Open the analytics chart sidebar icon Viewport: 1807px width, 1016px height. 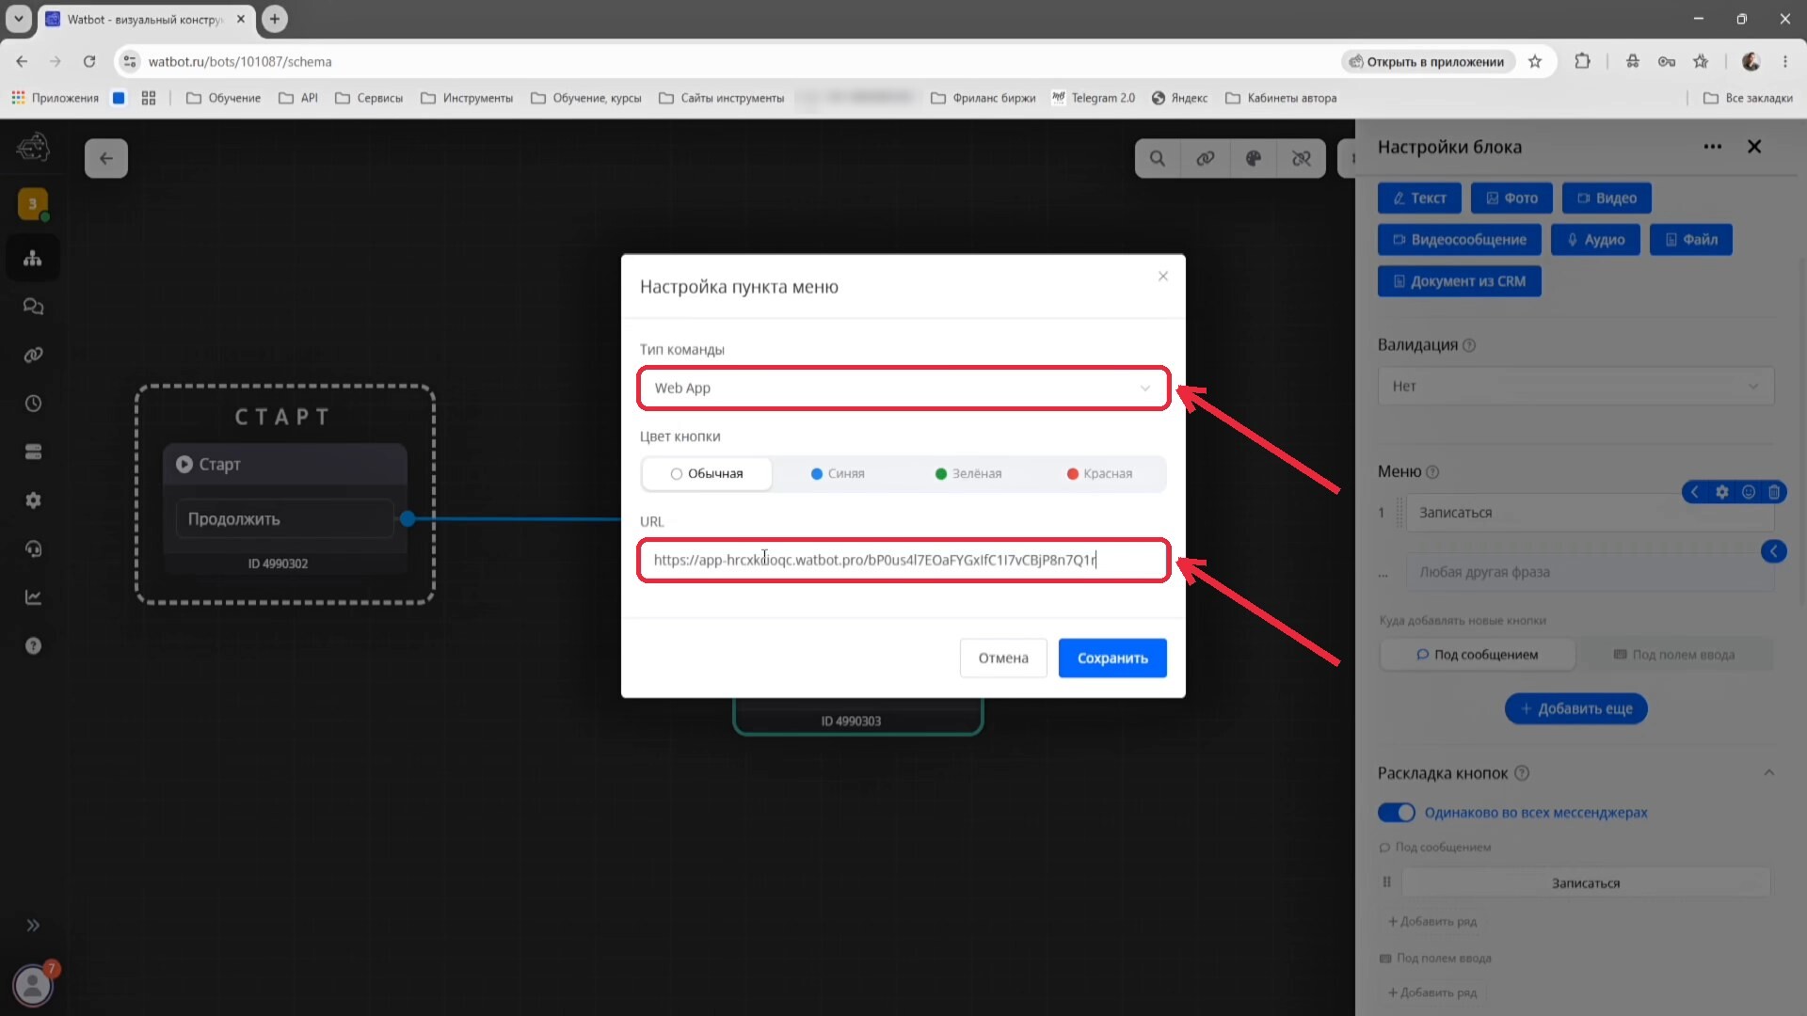(33, 597)
